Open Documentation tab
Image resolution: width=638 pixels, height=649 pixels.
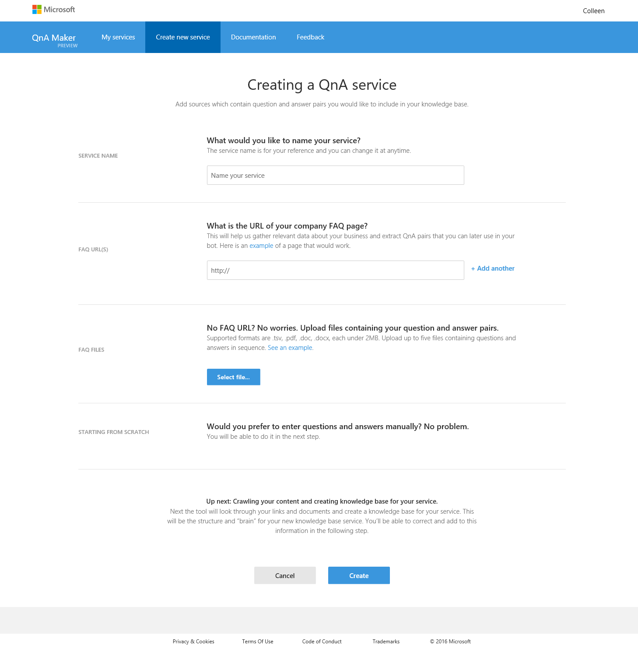[253, 37]
